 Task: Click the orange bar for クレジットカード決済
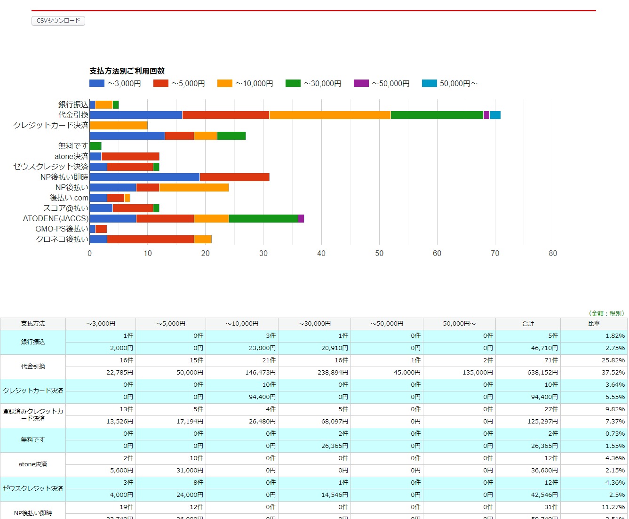pos(119,125)
